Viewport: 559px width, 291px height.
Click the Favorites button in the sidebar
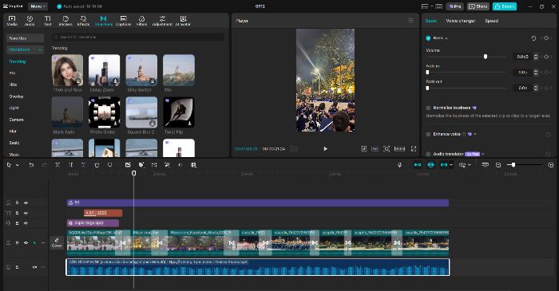25,38
